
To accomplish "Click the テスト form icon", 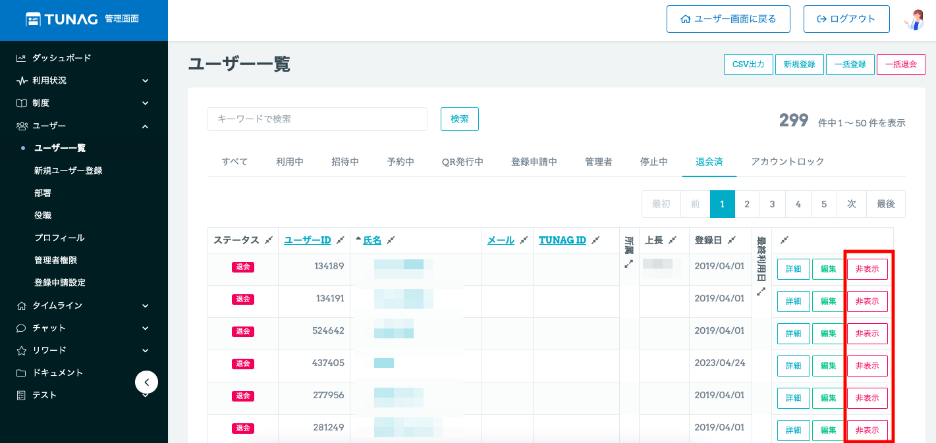I will [22, 395].
